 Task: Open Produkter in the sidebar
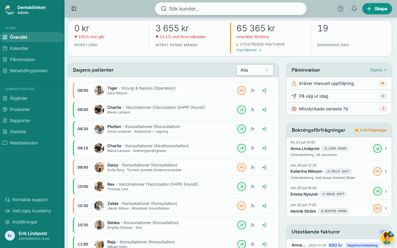pos(32,109)
